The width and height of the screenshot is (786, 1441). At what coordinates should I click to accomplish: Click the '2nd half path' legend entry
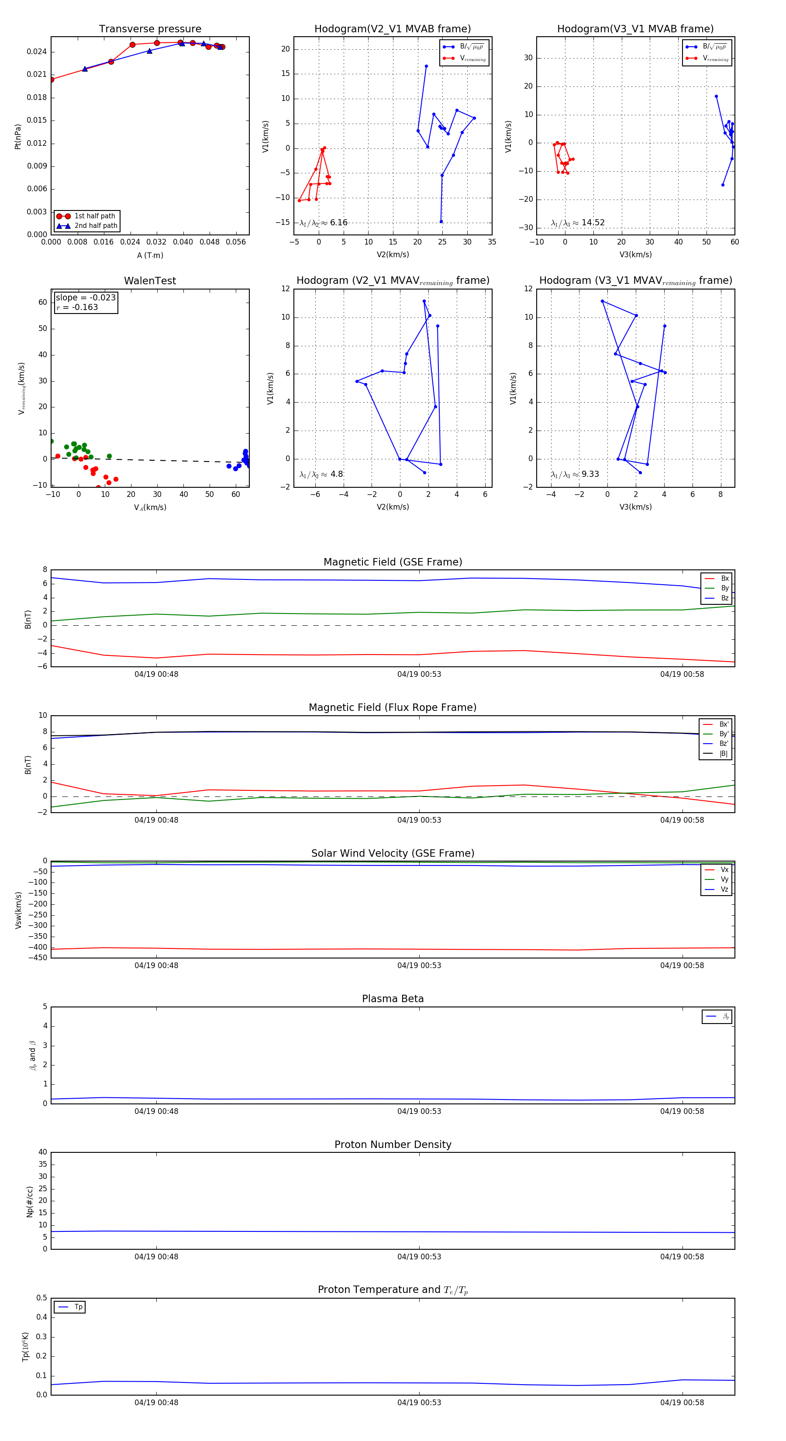click(87, 226)
